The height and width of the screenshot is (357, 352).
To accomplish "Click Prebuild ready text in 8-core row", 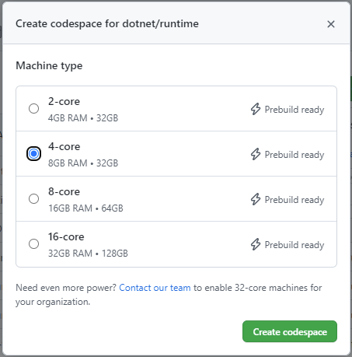I will click(x=294, y=200).
